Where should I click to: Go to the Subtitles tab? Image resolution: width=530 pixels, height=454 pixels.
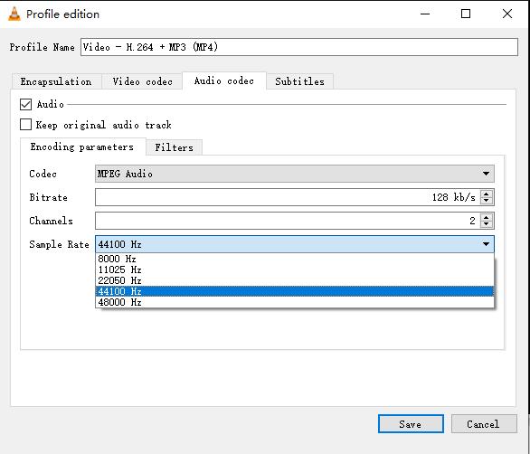coord(299,81)
